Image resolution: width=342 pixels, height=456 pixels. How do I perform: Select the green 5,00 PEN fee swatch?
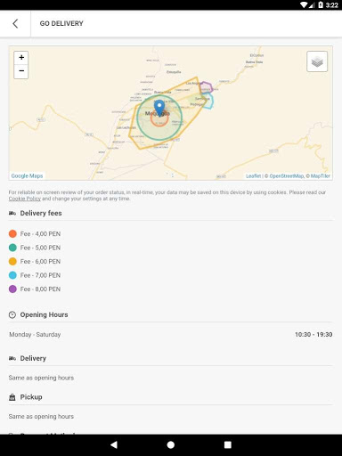point(12,248)
